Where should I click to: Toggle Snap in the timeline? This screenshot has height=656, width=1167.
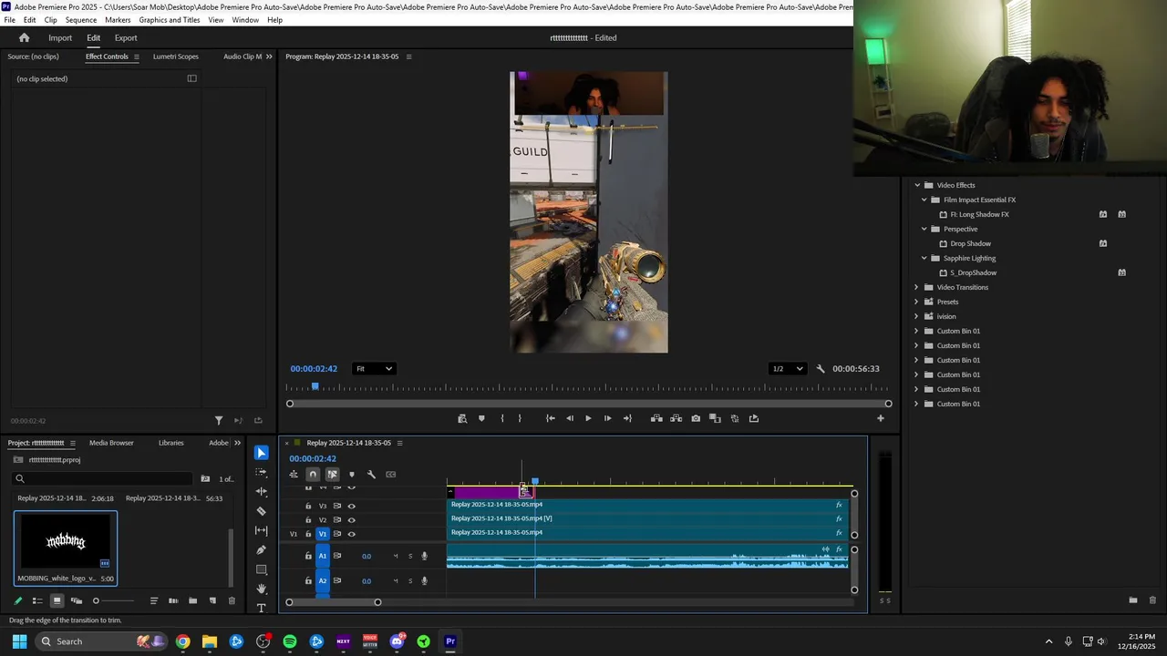pyautogui.click(x=313, y=474)
